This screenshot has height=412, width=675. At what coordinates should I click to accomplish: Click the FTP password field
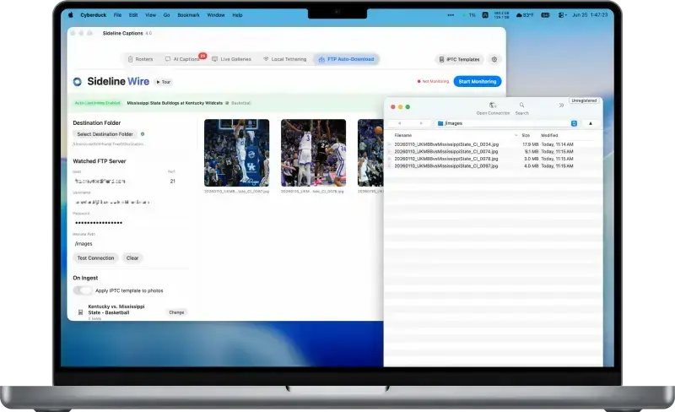[x=129, y=222]
